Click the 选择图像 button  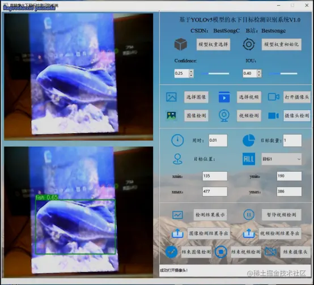[196, 97]
